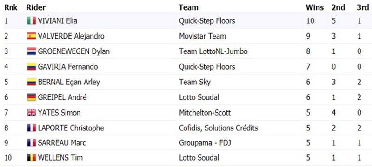Click the Colombian flag beside Gaviria
The image size is (372, 167).
[31, 67]
